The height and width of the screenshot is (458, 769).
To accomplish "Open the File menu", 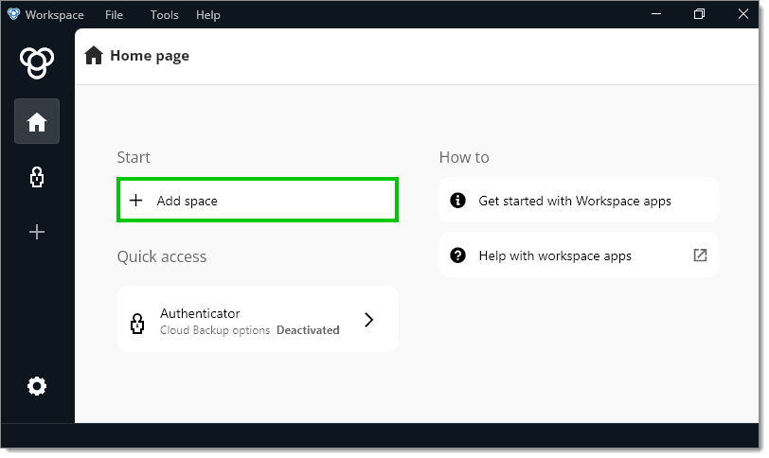I will pos(114,15).
